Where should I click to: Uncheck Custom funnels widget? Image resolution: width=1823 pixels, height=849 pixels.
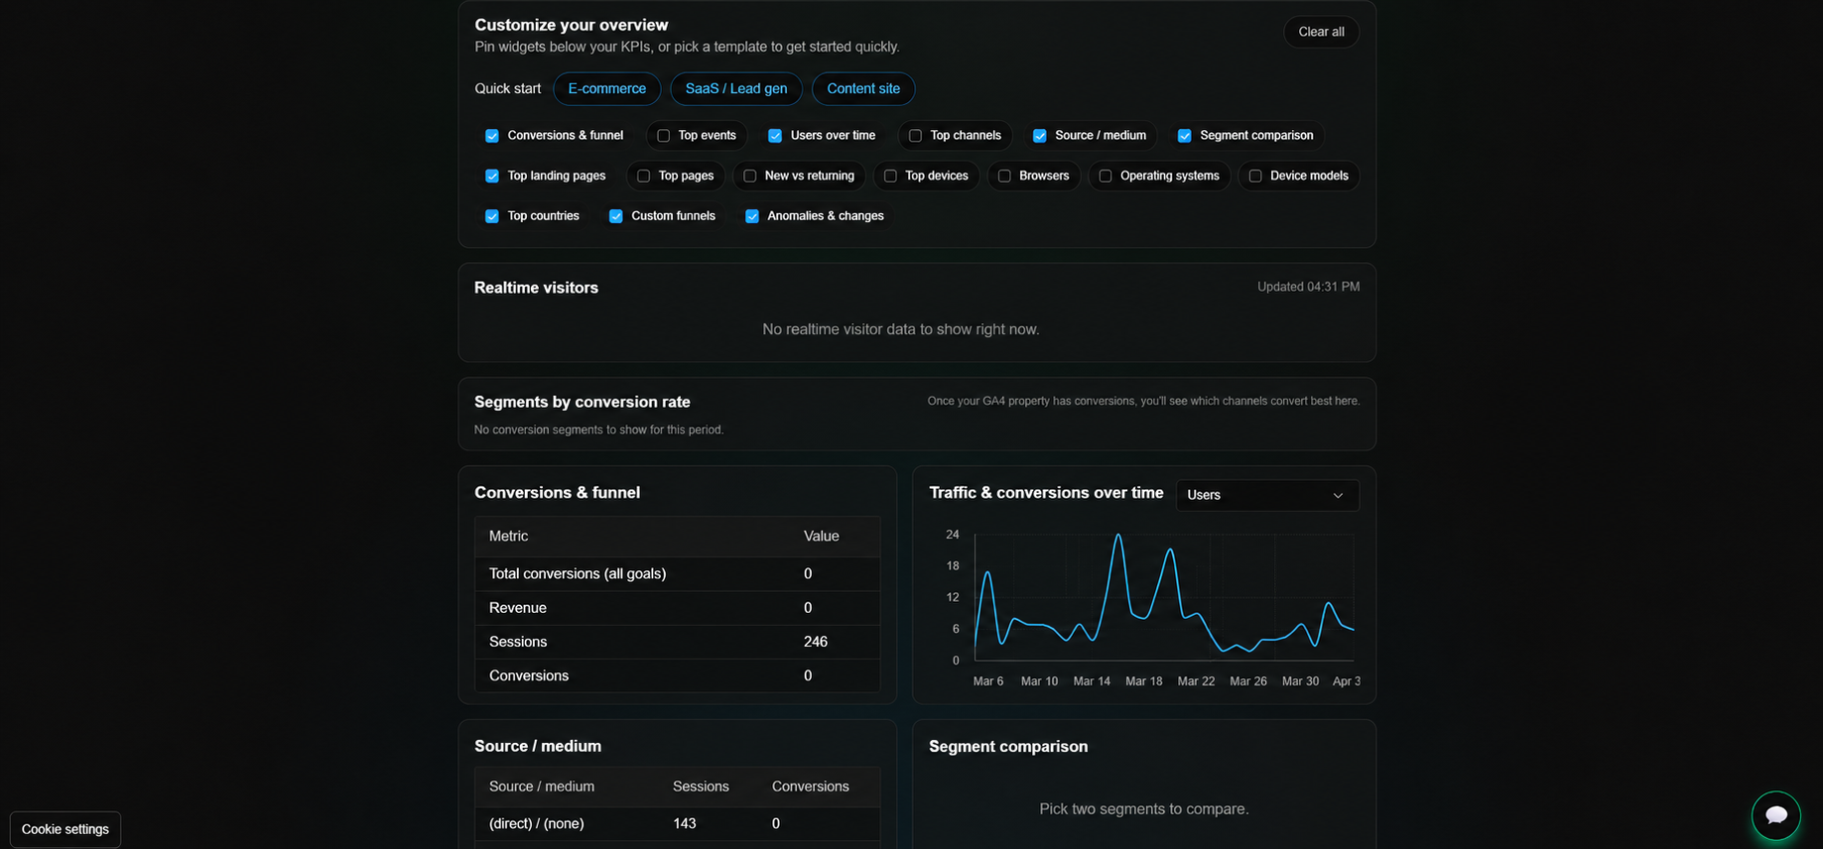coord(616,216)
